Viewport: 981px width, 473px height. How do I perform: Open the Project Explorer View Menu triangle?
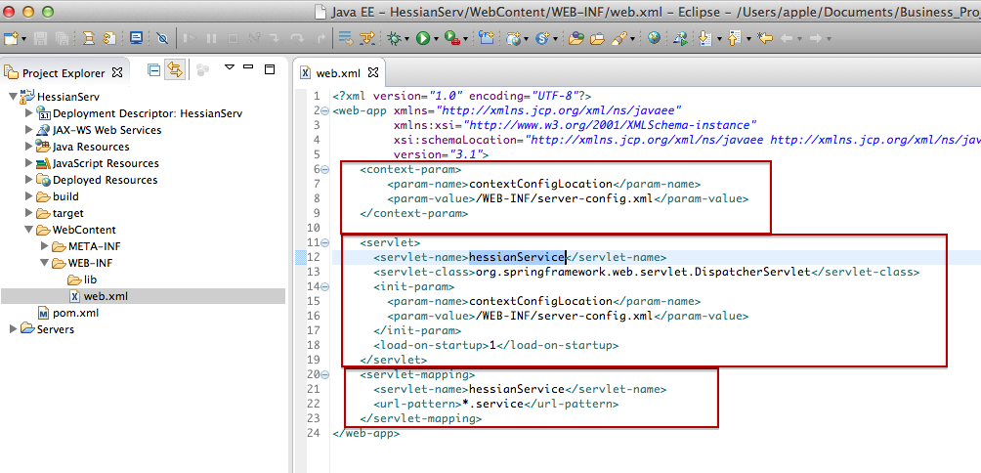[229, 67]
